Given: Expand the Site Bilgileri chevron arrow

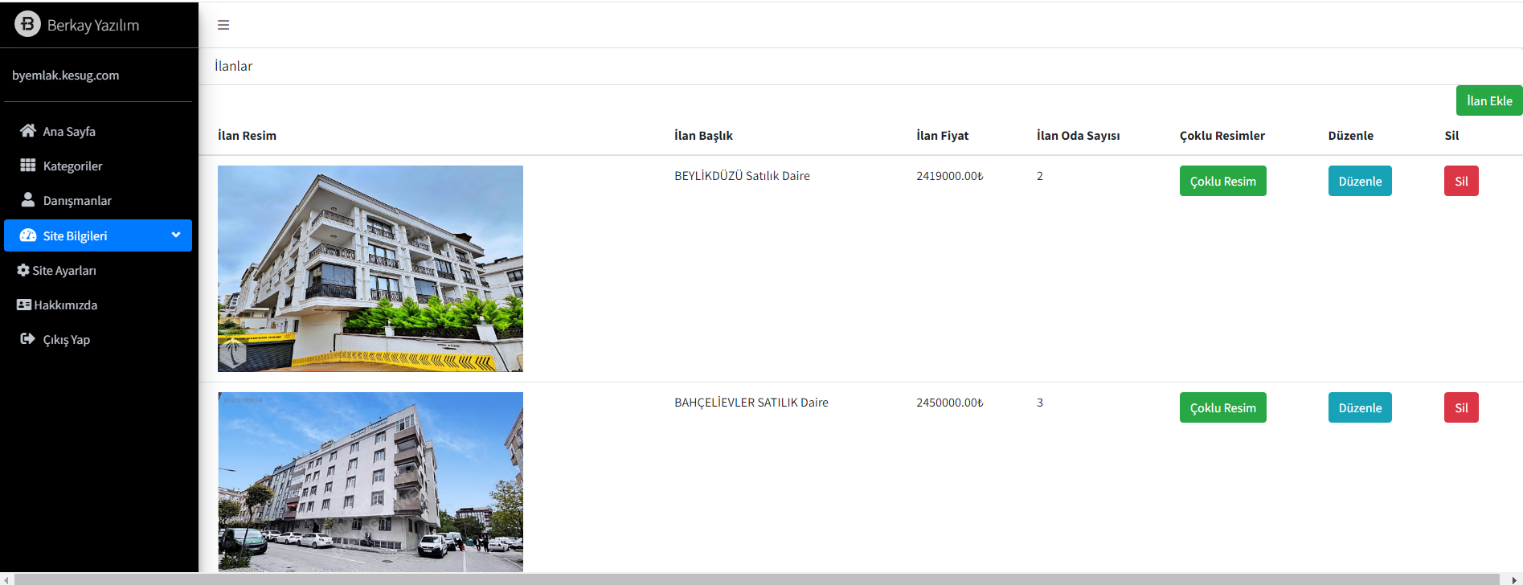Looking at the screenshot, I should (176, 235).
